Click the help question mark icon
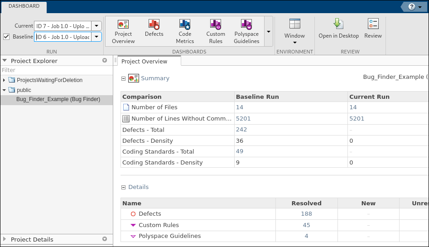This screenshot has width=429, height=247. (x=412, y=6)
